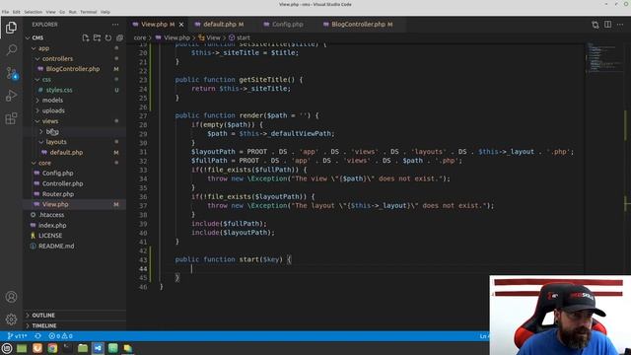Screen dimensions: 631x355
Task: Create a new file in CMS explorer
Action: click(86, 37)
